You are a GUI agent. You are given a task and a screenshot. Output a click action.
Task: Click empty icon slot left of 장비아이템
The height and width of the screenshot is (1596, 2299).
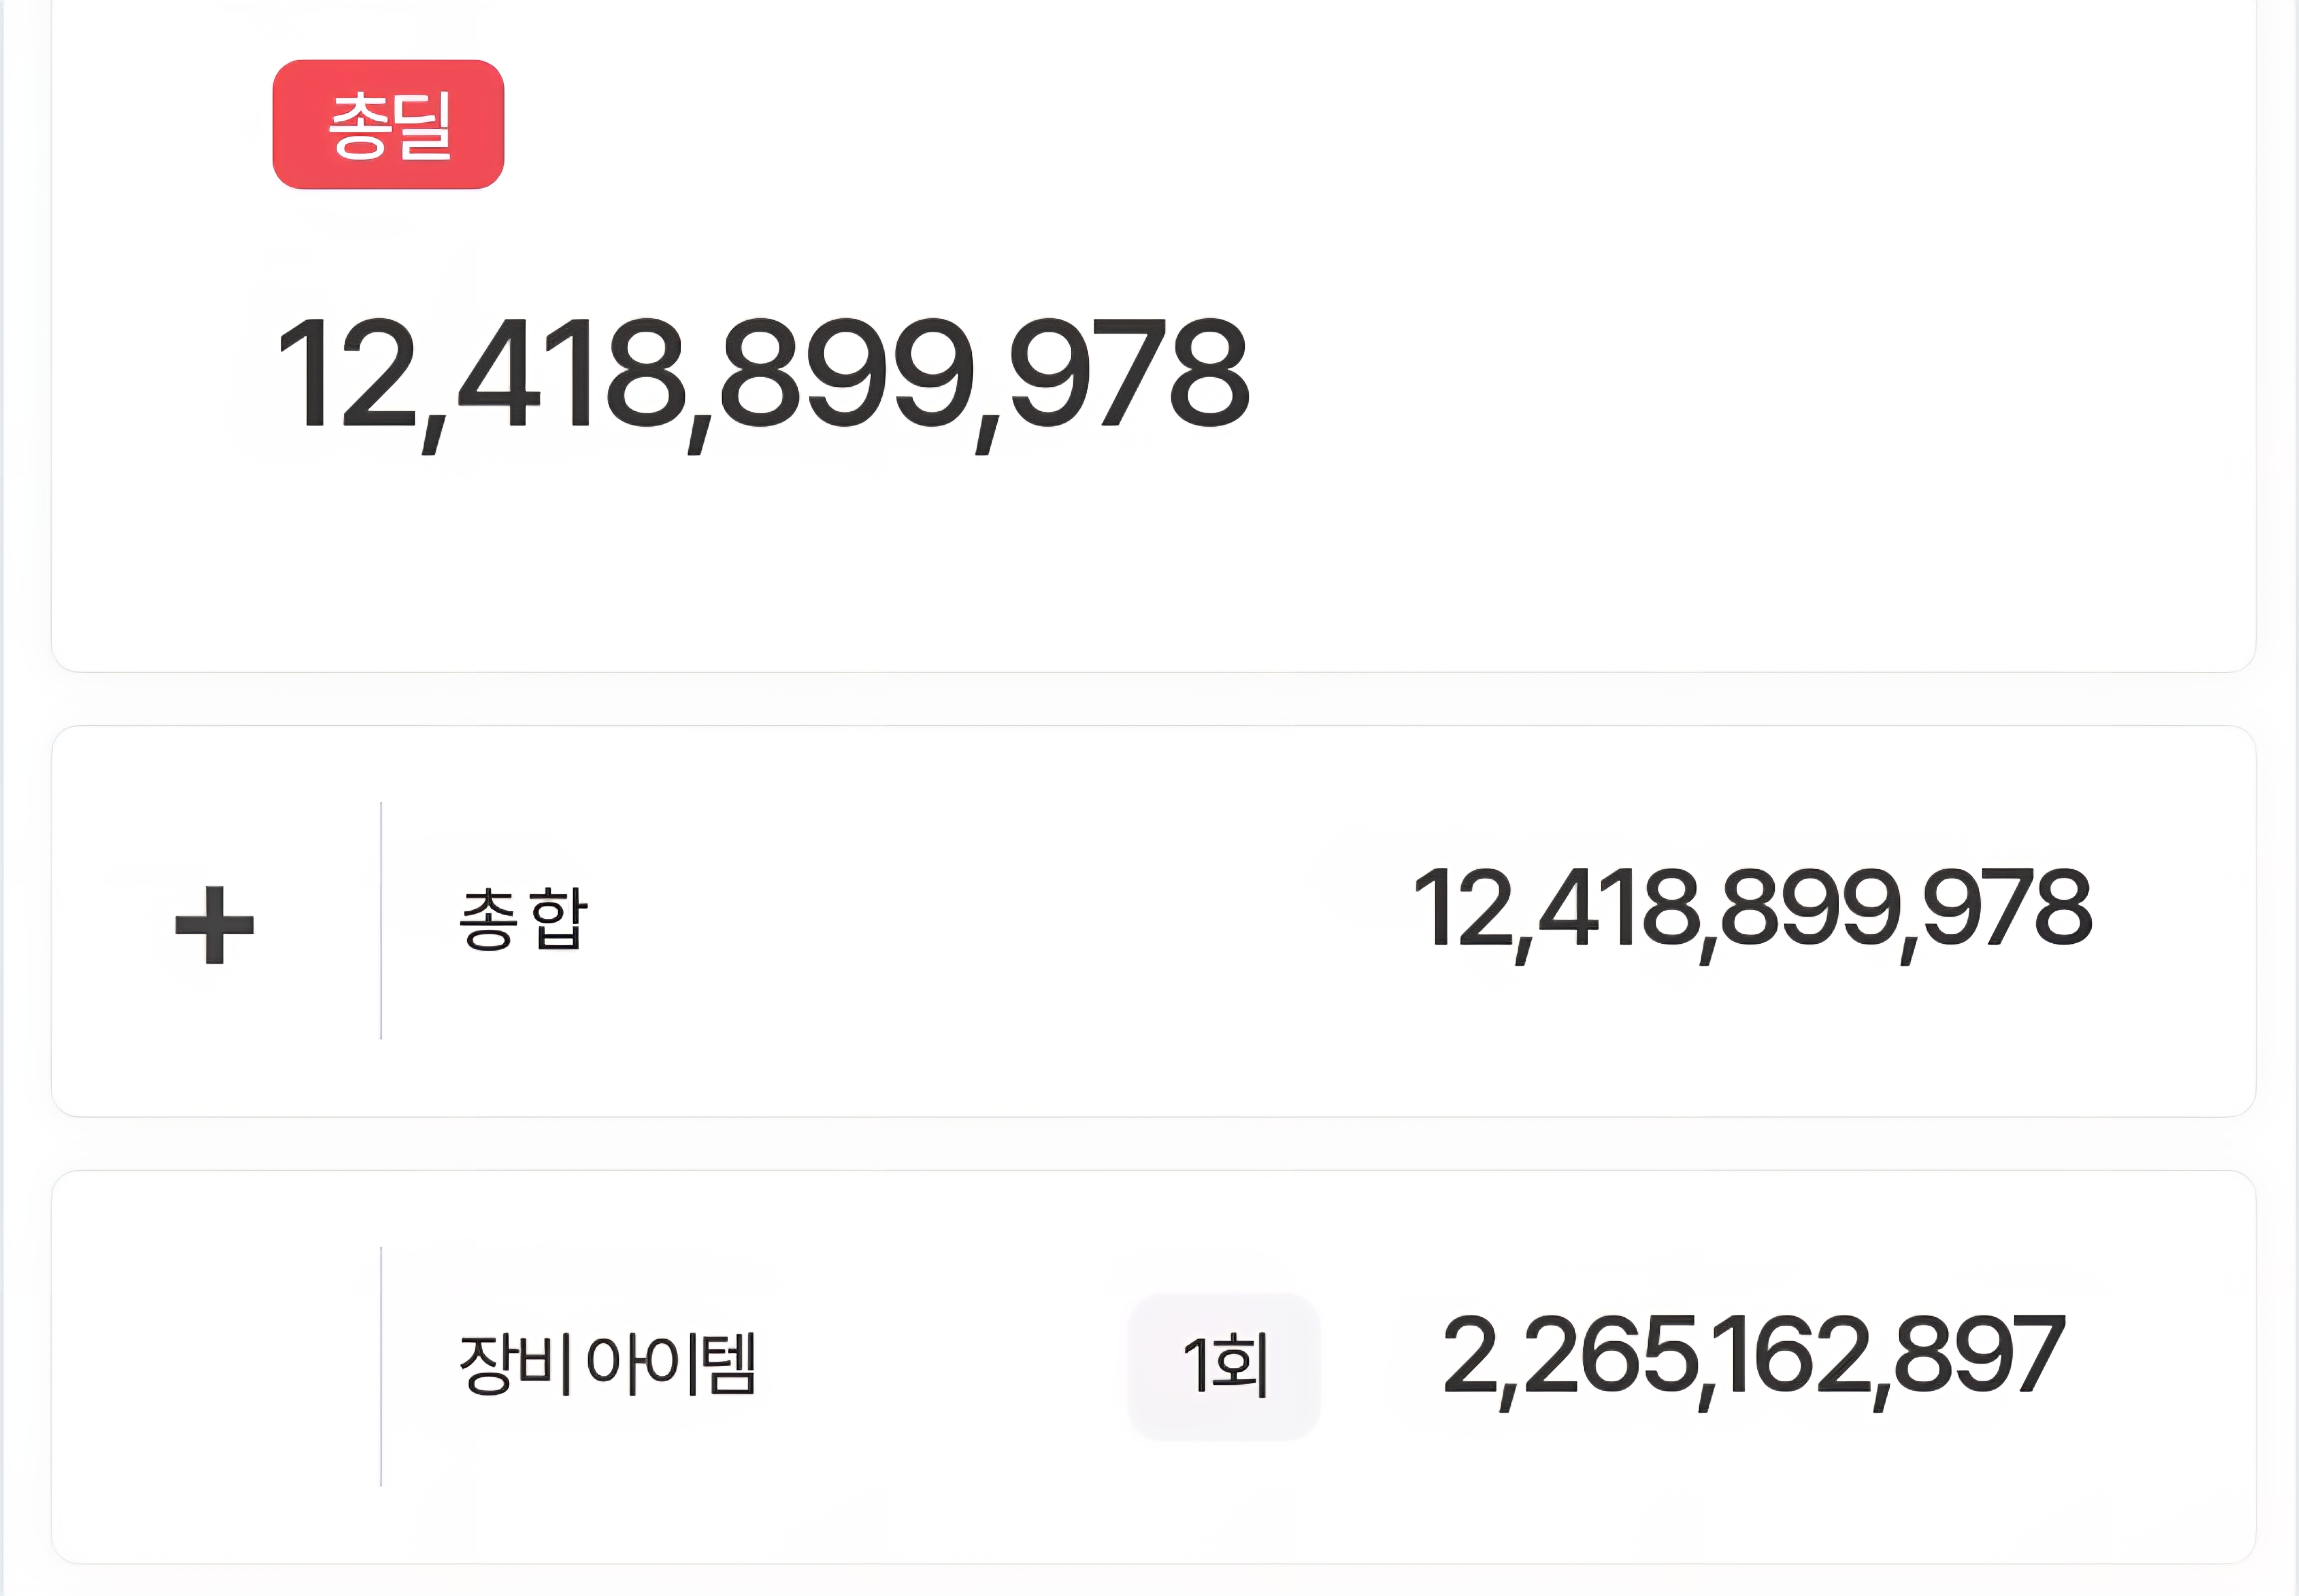tap(214, 1365)
